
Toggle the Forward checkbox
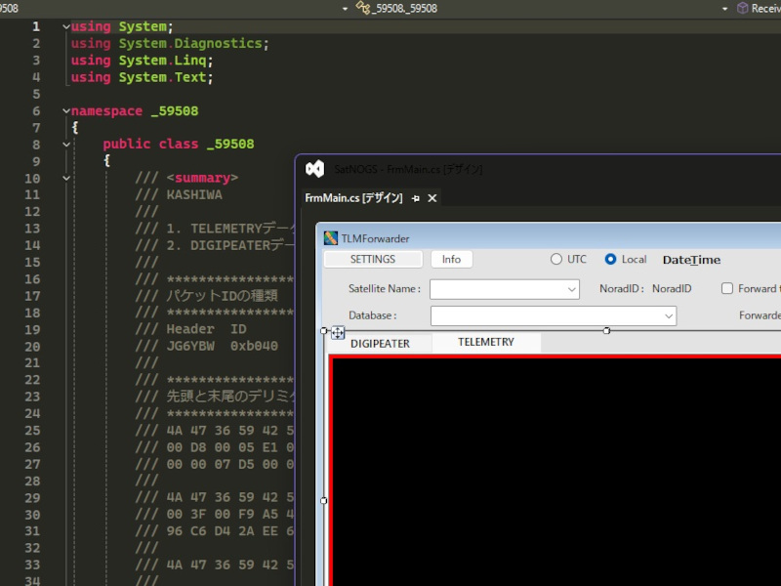pos(727,288)
